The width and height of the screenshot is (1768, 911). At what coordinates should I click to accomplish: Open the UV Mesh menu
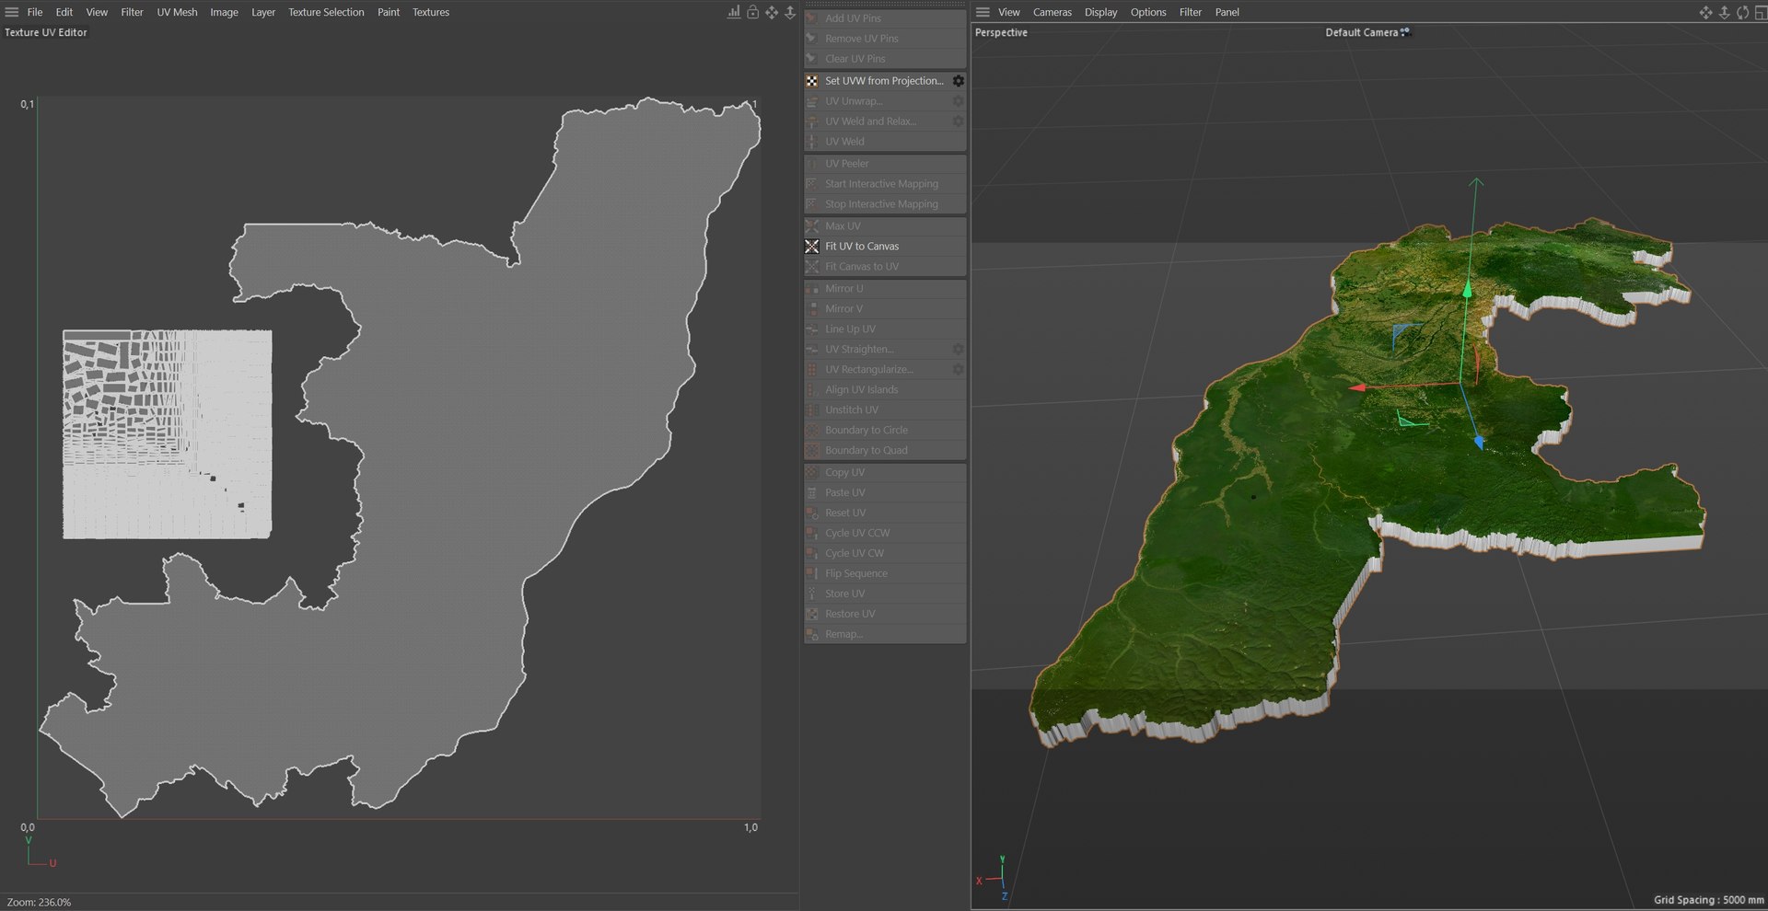pyautogui.click(x=177, y=12)
